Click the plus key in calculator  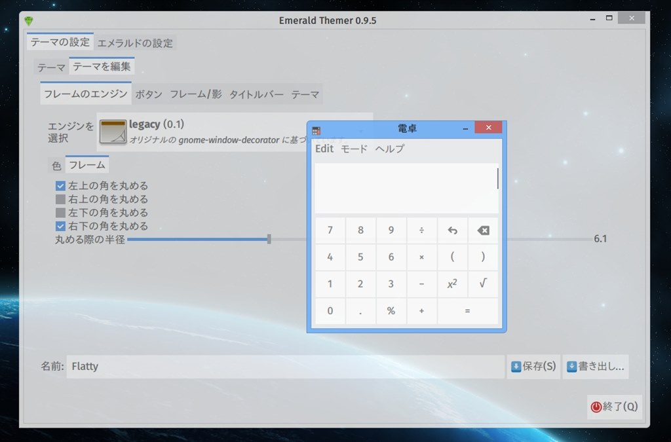point(421,311)
